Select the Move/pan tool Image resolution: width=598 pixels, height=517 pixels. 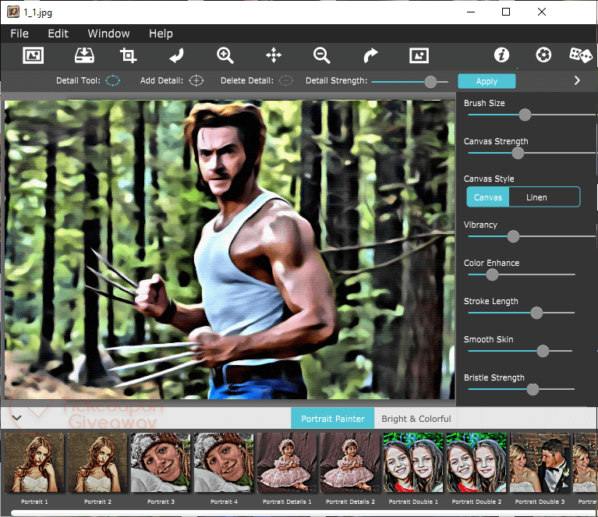coord(274,55)
